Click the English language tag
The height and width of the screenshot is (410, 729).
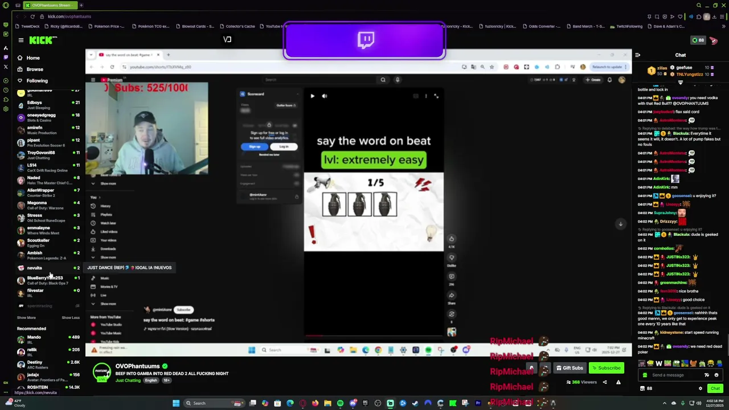point(151,380)
